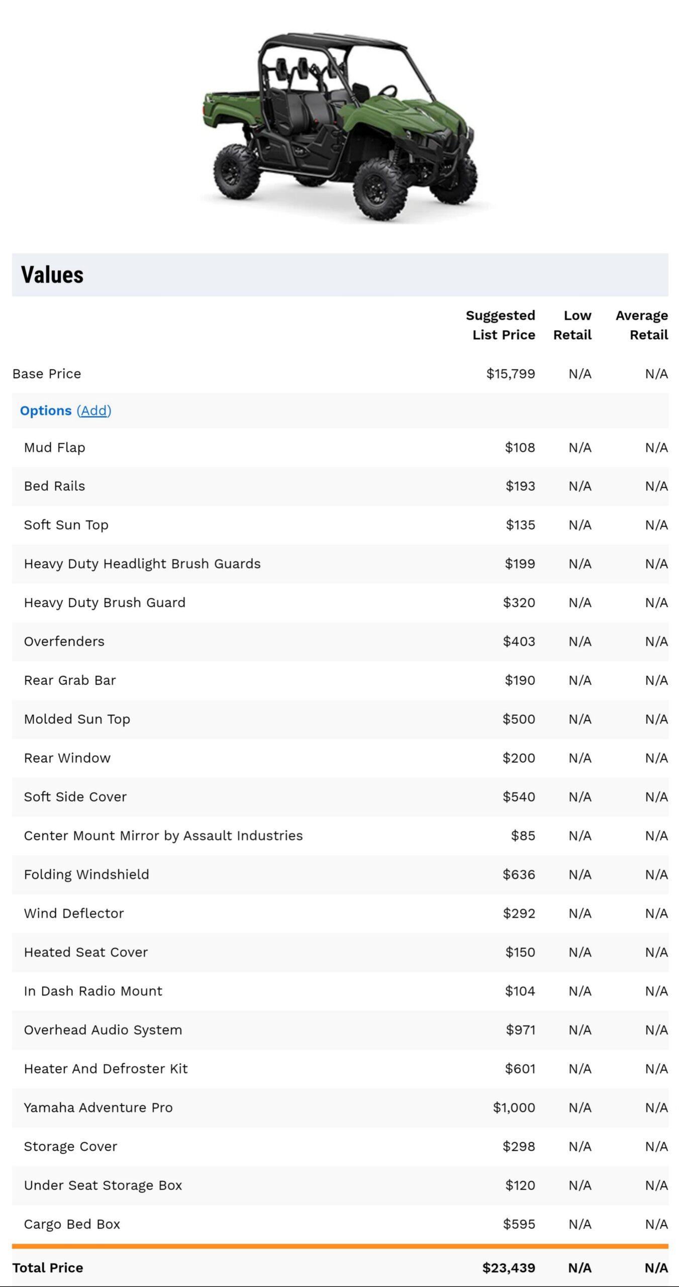Click the Molded Sun Top entry

point(77,719)
